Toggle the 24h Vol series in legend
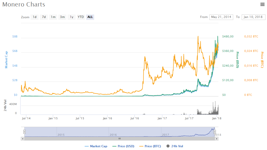The image size is (267, 150). pyautogui.click(x=175, y=146)
